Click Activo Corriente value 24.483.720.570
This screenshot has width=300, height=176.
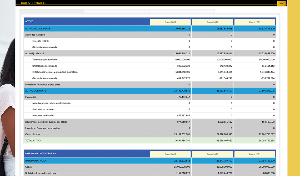pos(182,91)
